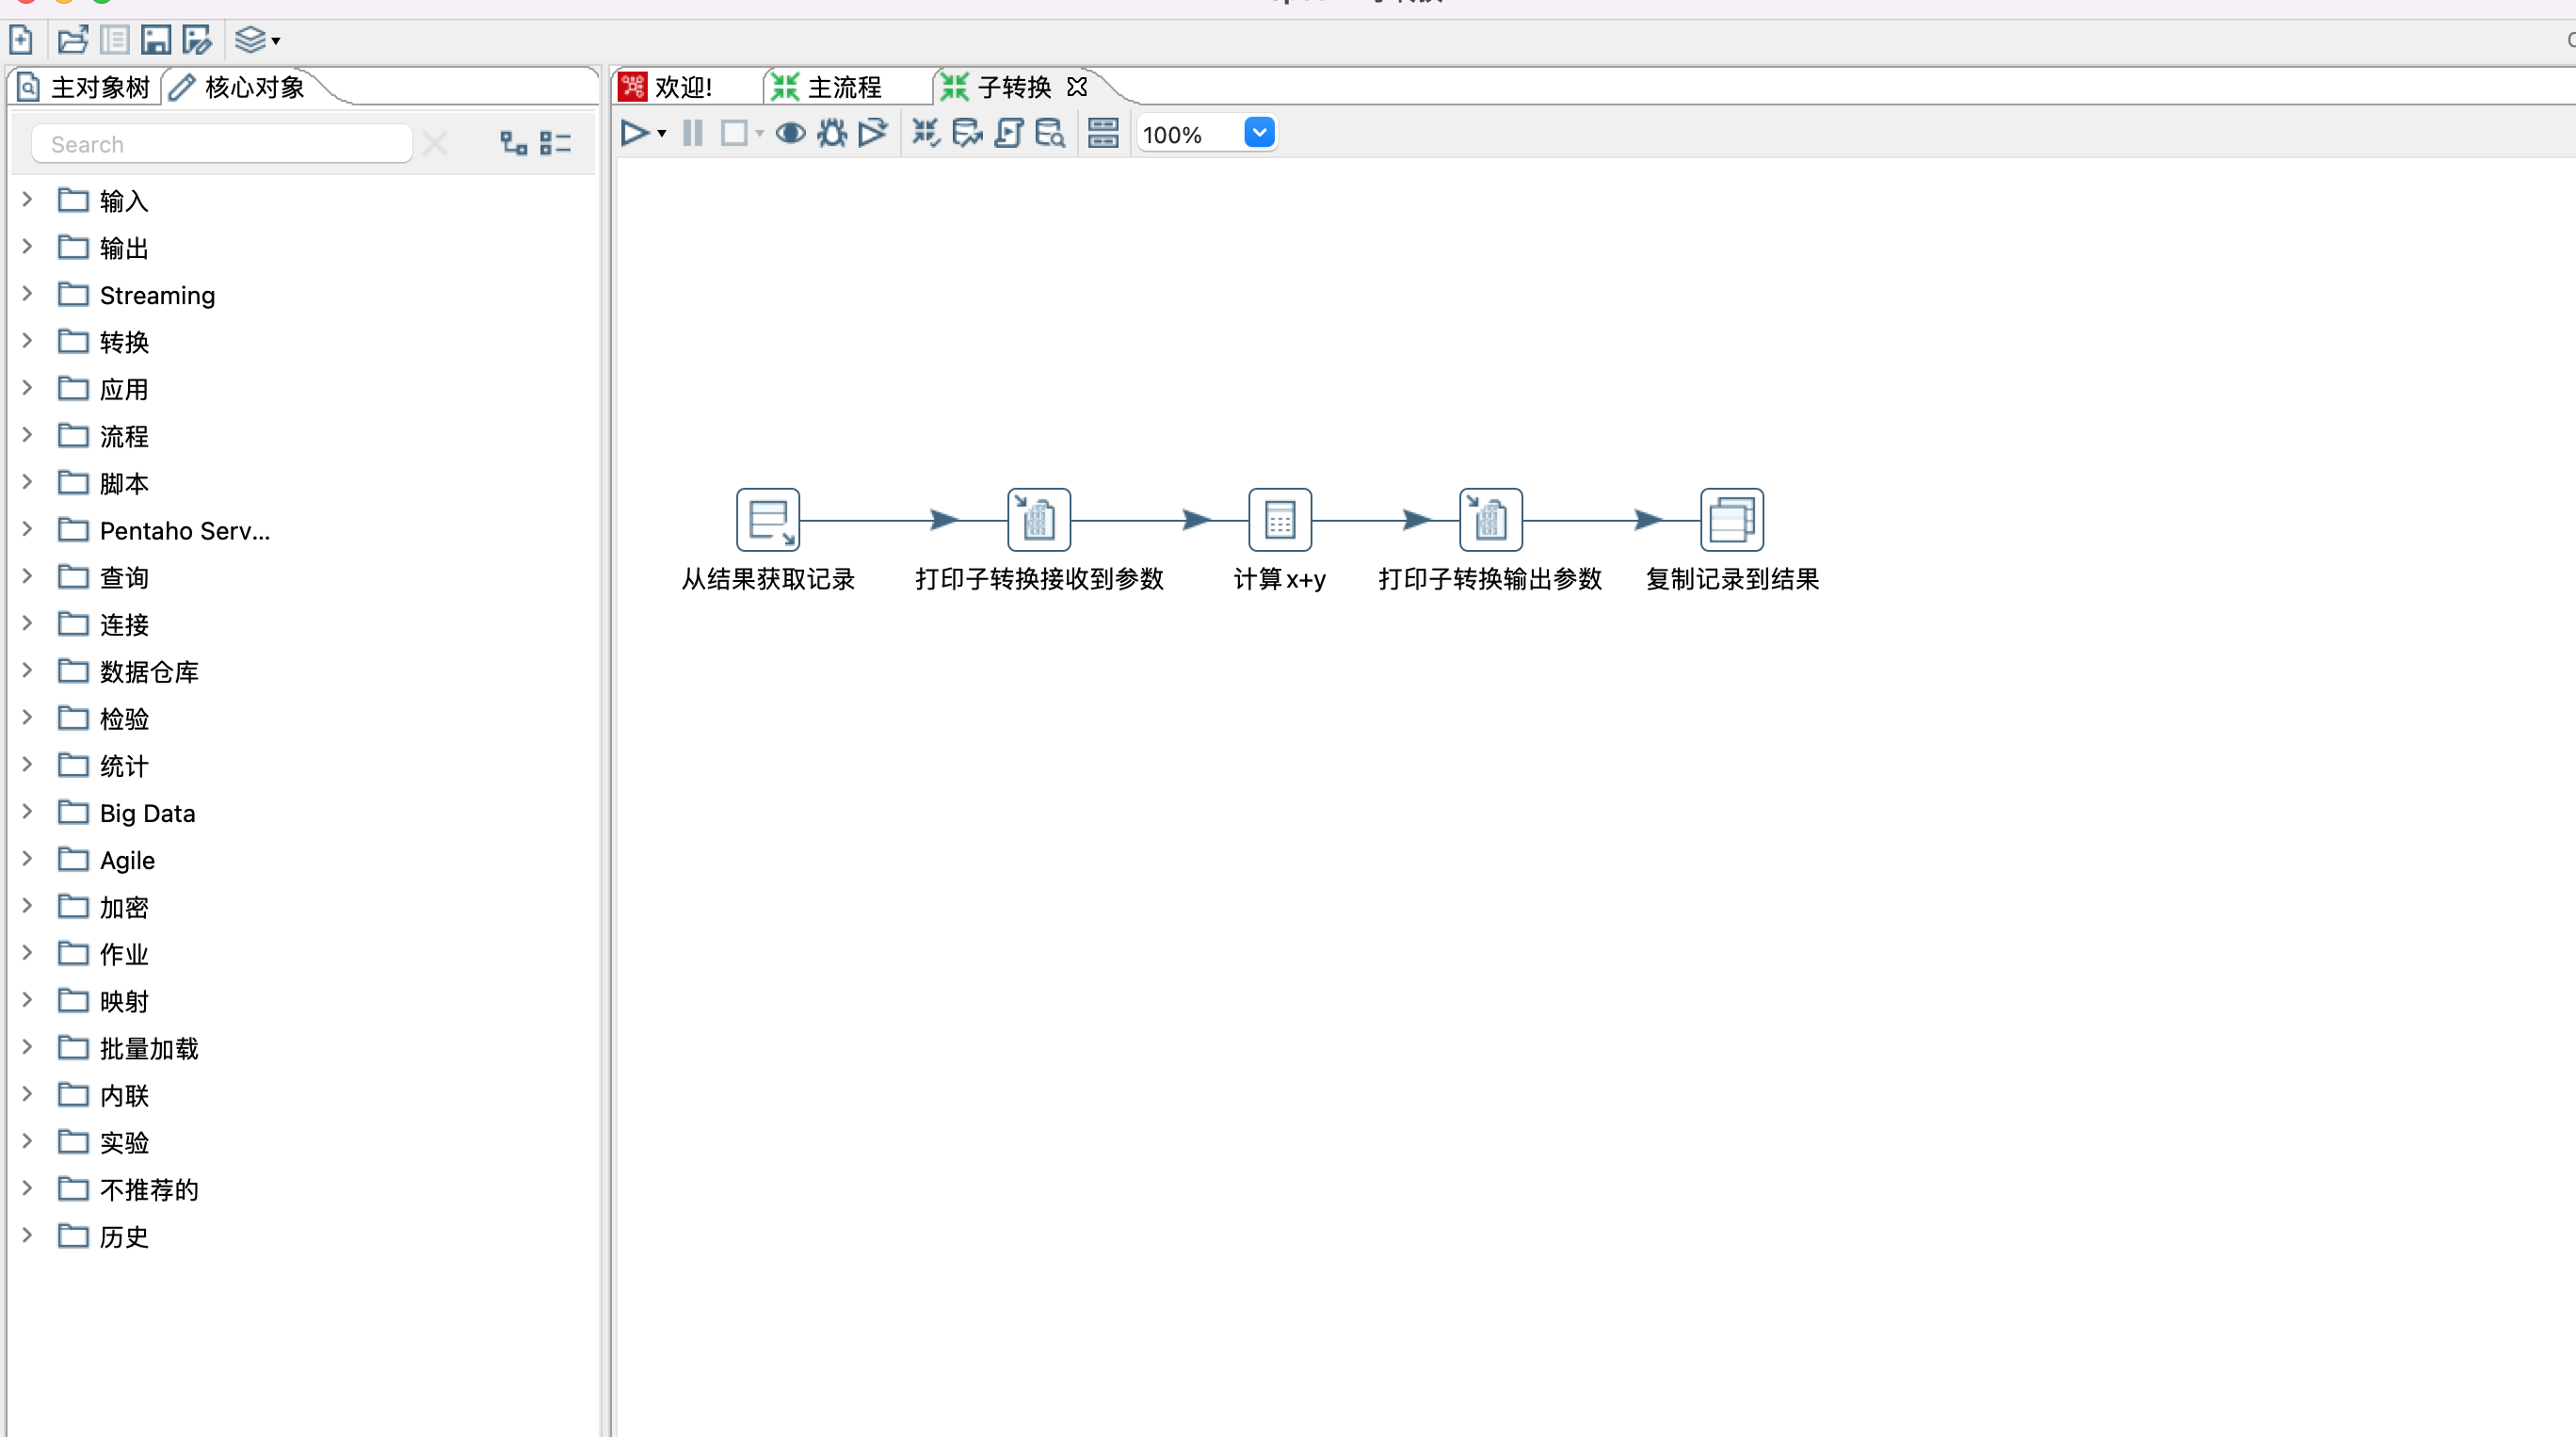Click the '从结果获取记录' step icon
Viewport: 2576px width, 1437px height.
click(x=768, y=519)
